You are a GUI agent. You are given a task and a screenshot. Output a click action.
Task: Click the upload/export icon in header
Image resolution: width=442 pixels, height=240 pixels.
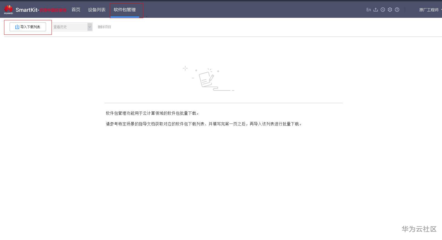click(376, 10)
